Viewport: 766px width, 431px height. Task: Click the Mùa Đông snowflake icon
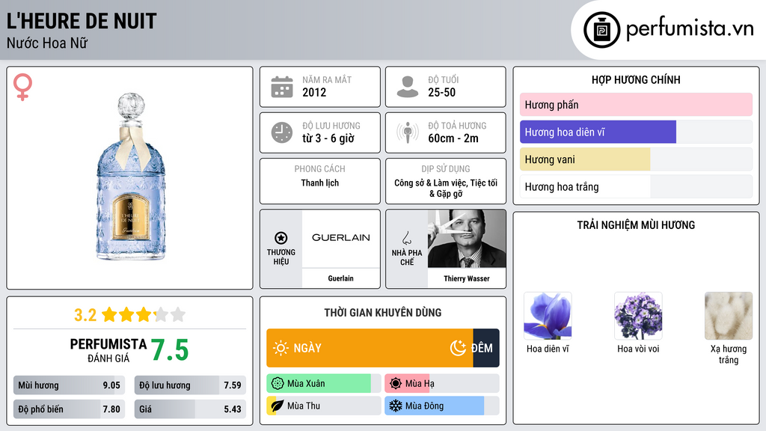click(394, 406)
